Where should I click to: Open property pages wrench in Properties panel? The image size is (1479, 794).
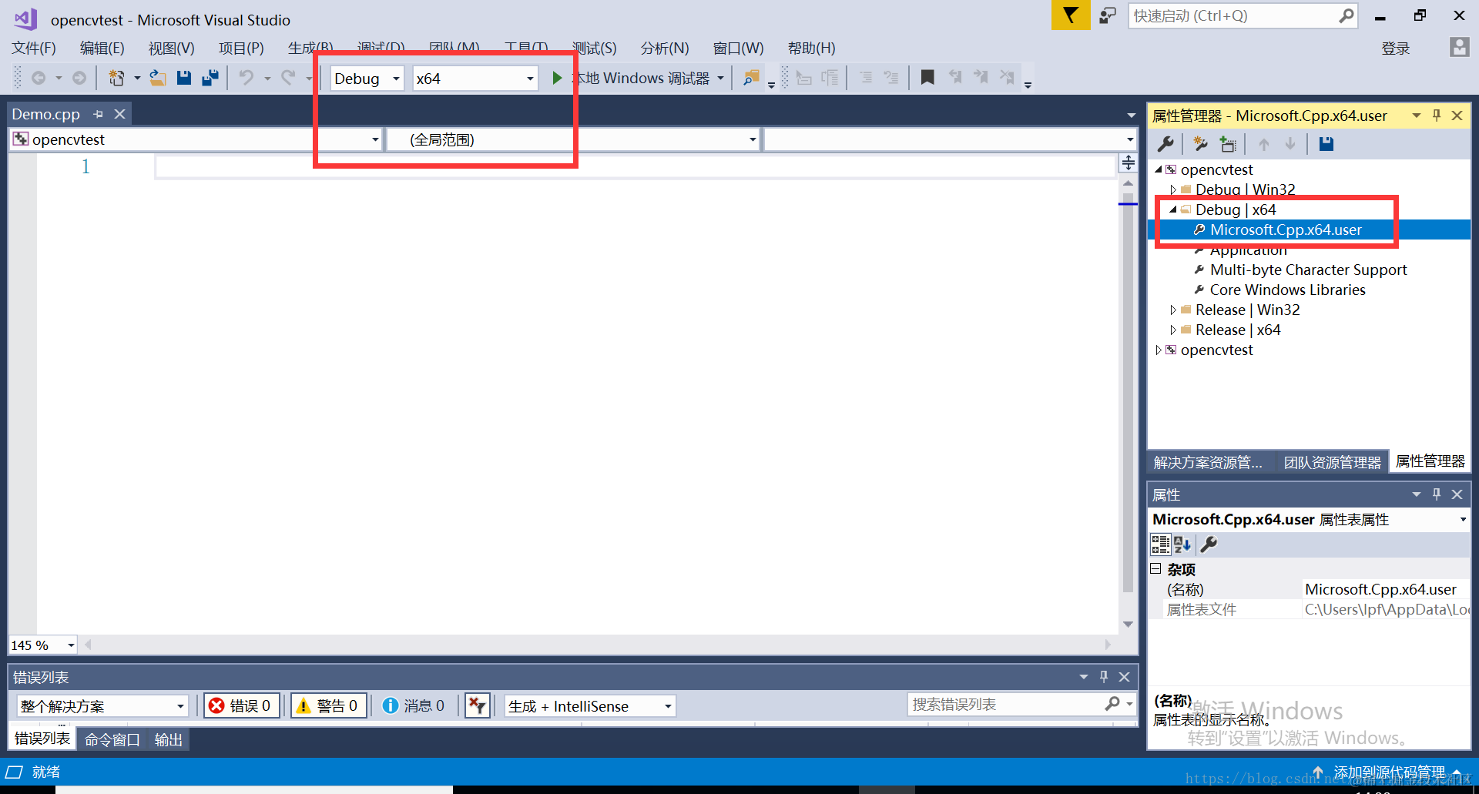tap(1209, 544)
